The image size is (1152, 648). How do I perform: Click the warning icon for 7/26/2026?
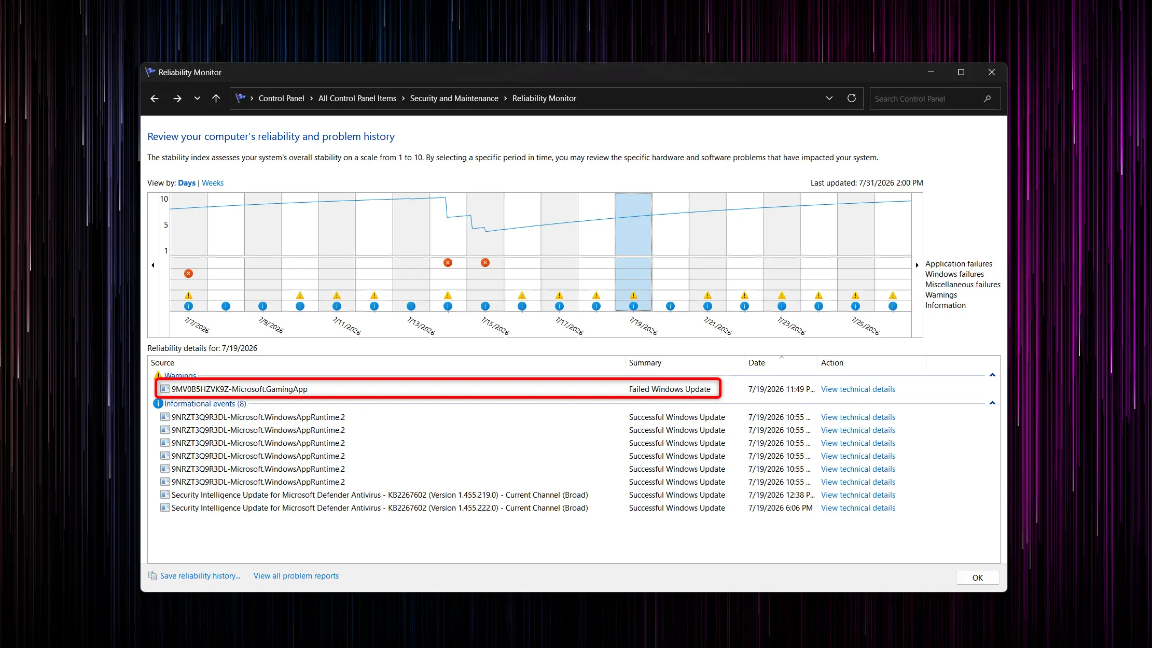point(893,295)
